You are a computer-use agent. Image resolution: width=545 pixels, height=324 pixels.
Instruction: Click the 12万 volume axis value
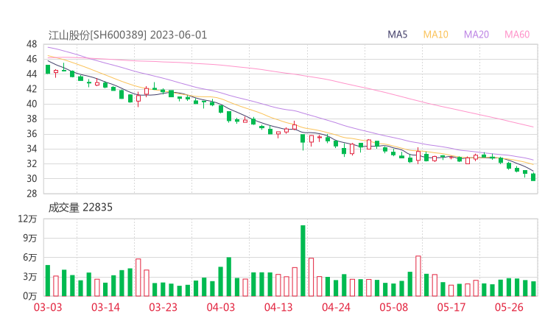coord(27,219)
